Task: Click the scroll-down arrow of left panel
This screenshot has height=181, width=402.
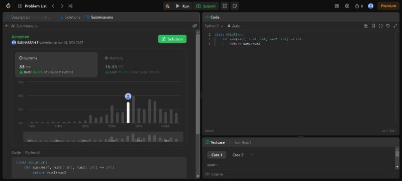Action: click(197, 176)
